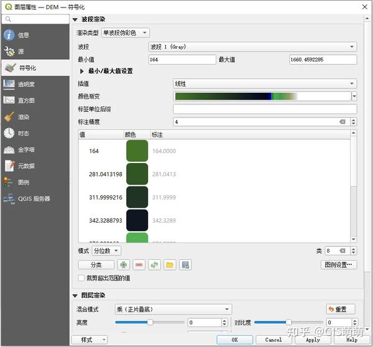Click the 金字塔 pyramids icon
The image size is (373, 347).
click(x=9, y=150)
